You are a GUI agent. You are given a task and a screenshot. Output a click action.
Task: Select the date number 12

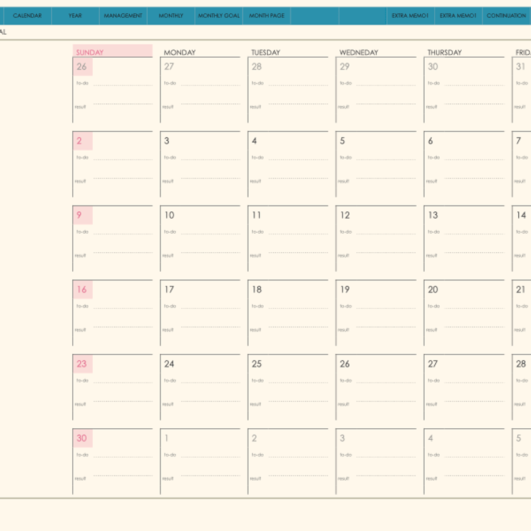click(345, 215)
